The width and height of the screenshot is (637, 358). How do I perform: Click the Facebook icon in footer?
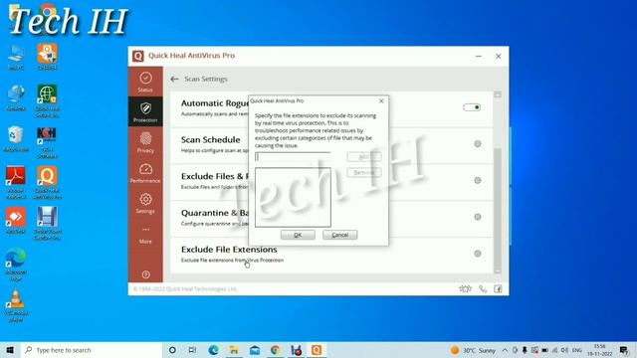coord(498,289)
